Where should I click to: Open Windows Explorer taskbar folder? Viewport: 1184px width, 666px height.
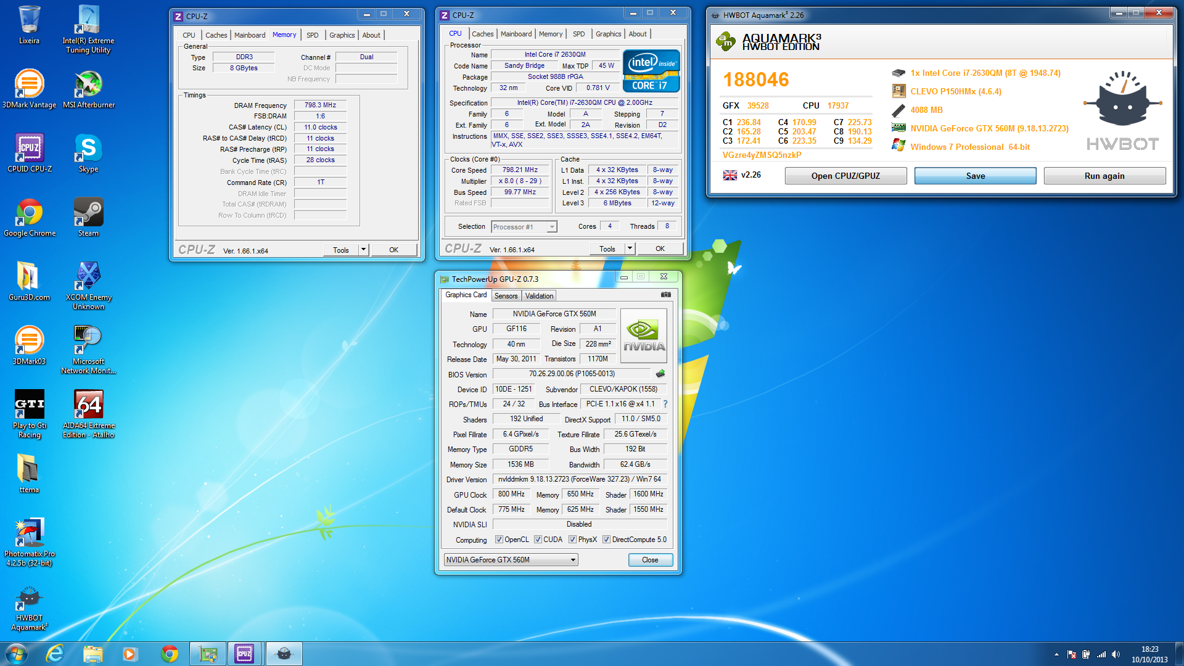[x=92, y=654]
